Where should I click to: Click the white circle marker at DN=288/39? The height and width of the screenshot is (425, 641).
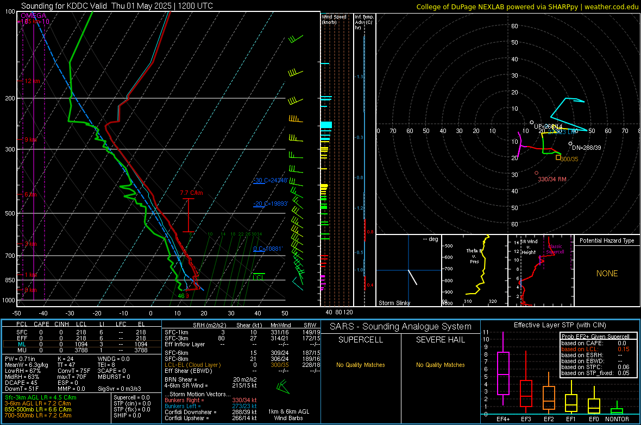click(x=571, y=143)
